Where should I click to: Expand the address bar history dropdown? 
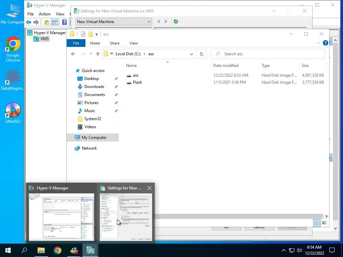191,54
